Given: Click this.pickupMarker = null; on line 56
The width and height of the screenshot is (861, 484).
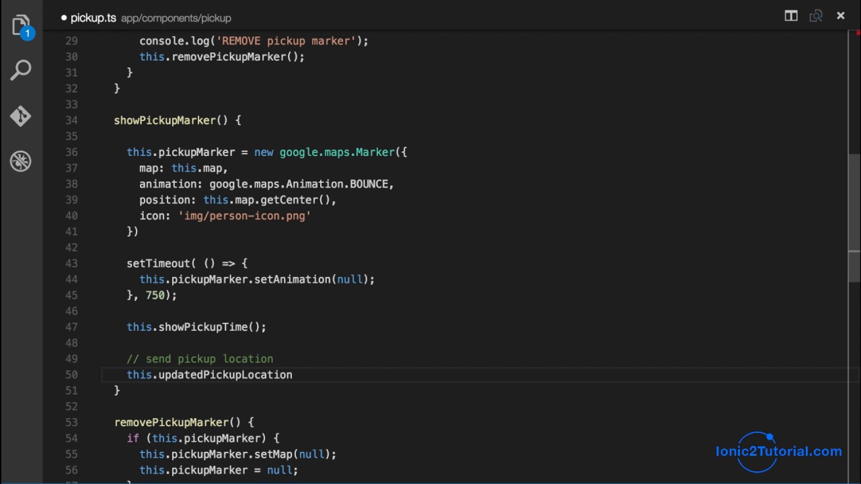Looking at the screenshot, I should point(219,470).
